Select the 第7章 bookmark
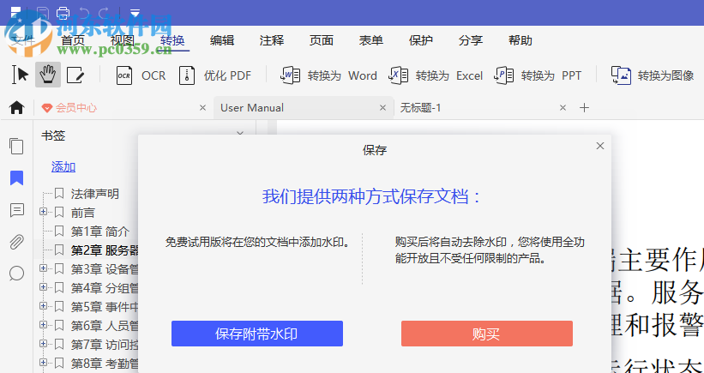704x373 pixels. click(x=105, y=345)
